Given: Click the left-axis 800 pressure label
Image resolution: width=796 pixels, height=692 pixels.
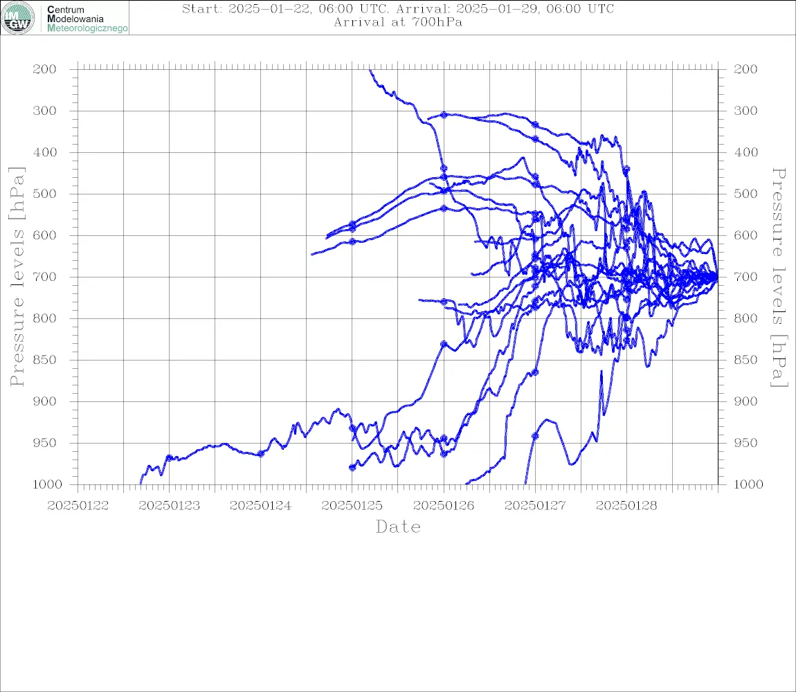Looking at the screenshot, I should coord(45,318).
